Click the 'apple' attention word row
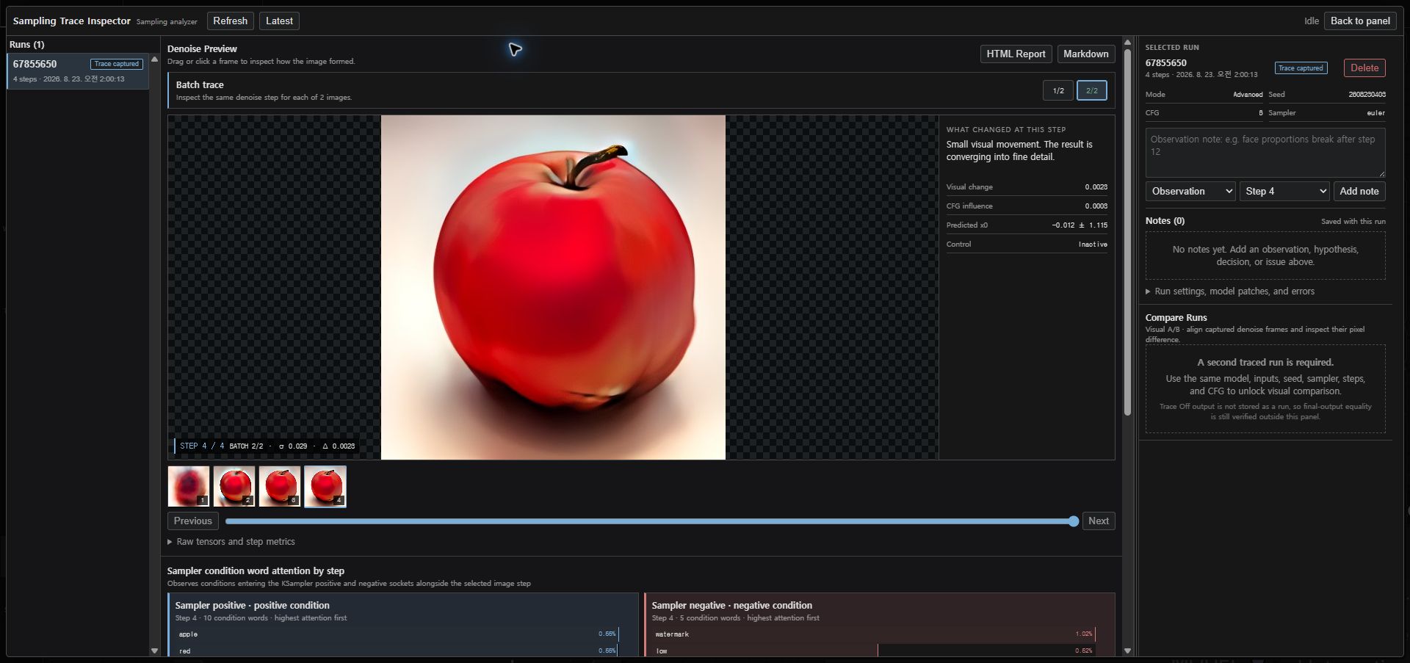1410x663 pixels. click(x=398, y=634)
